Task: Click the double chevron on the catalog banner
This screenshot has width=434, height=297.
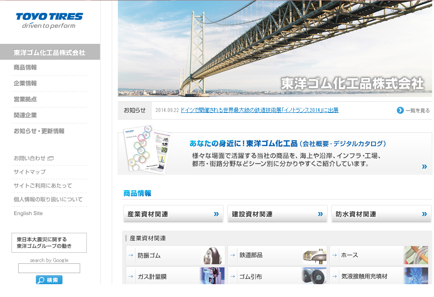Action: pyautogui.click(x=424, y=166)
